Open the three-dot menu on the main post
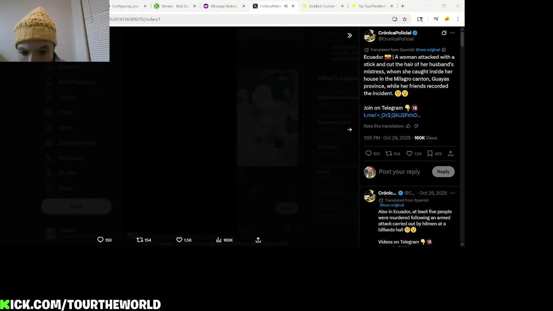This screenshot has width=553, height=311. pyautogui.click(x=452, y=33)
